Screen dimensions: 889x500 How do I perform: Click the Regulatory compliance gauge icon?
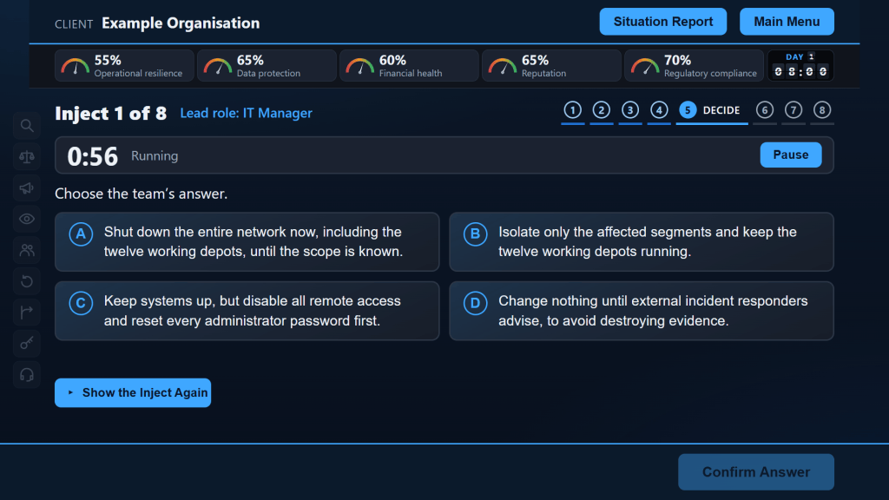645,66
